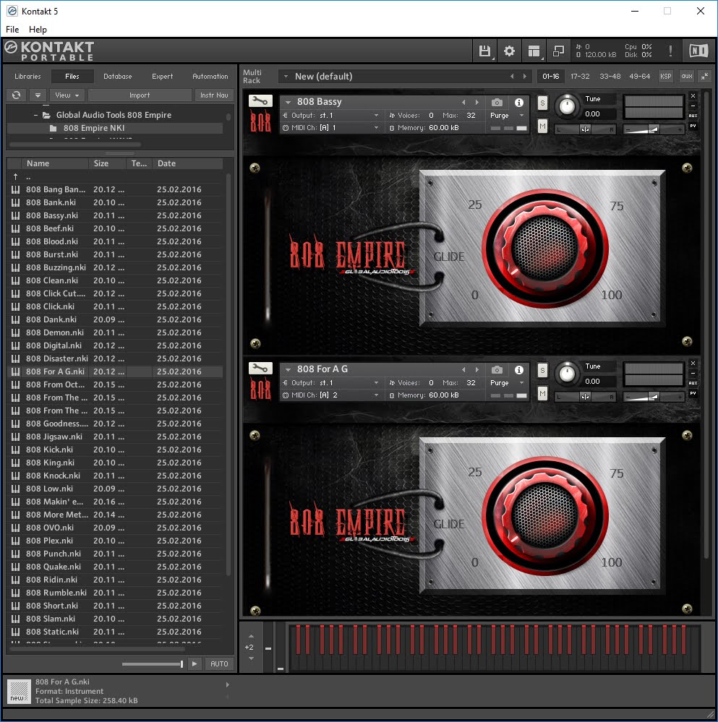Viewport: 718px width, 722px height.
Task: Select rack page 33-48
Action: (x=610, y=77)
